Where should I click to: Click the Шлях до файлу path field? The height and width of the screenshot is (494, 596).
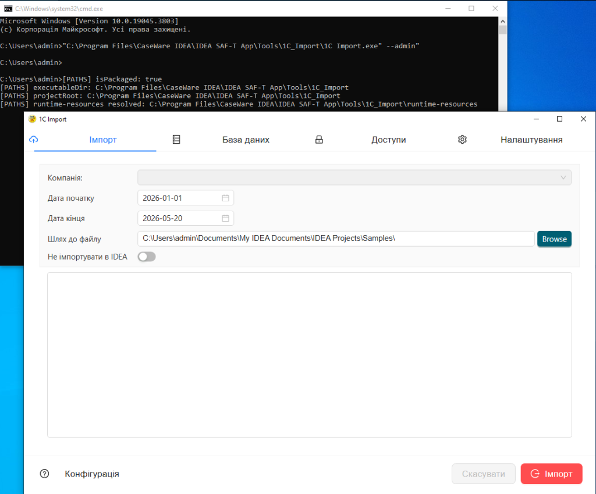pyautogui.click(x=336, y=239)
